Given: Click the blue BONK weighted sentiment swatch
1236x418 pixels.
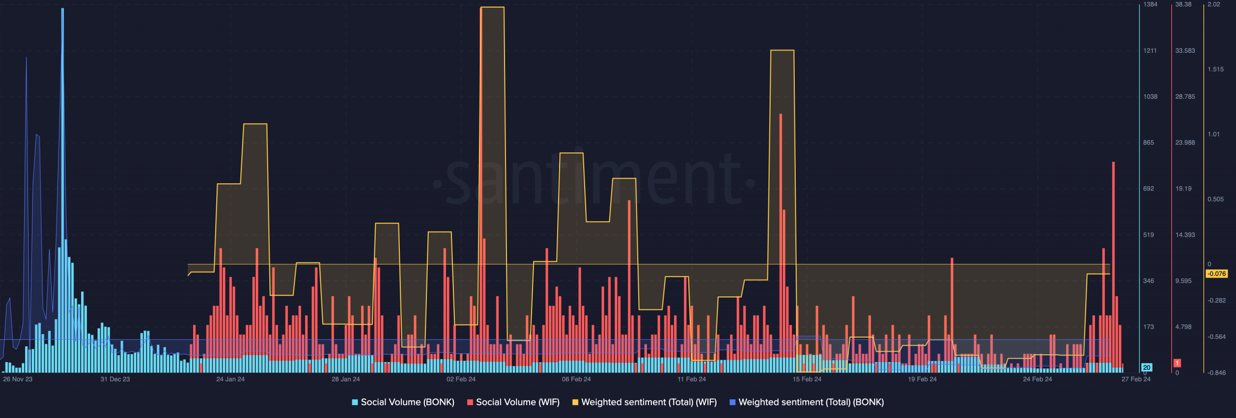Looking at the screenshot, I should (732, 403).
